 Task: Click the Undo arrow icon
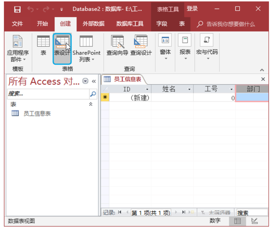30,9
